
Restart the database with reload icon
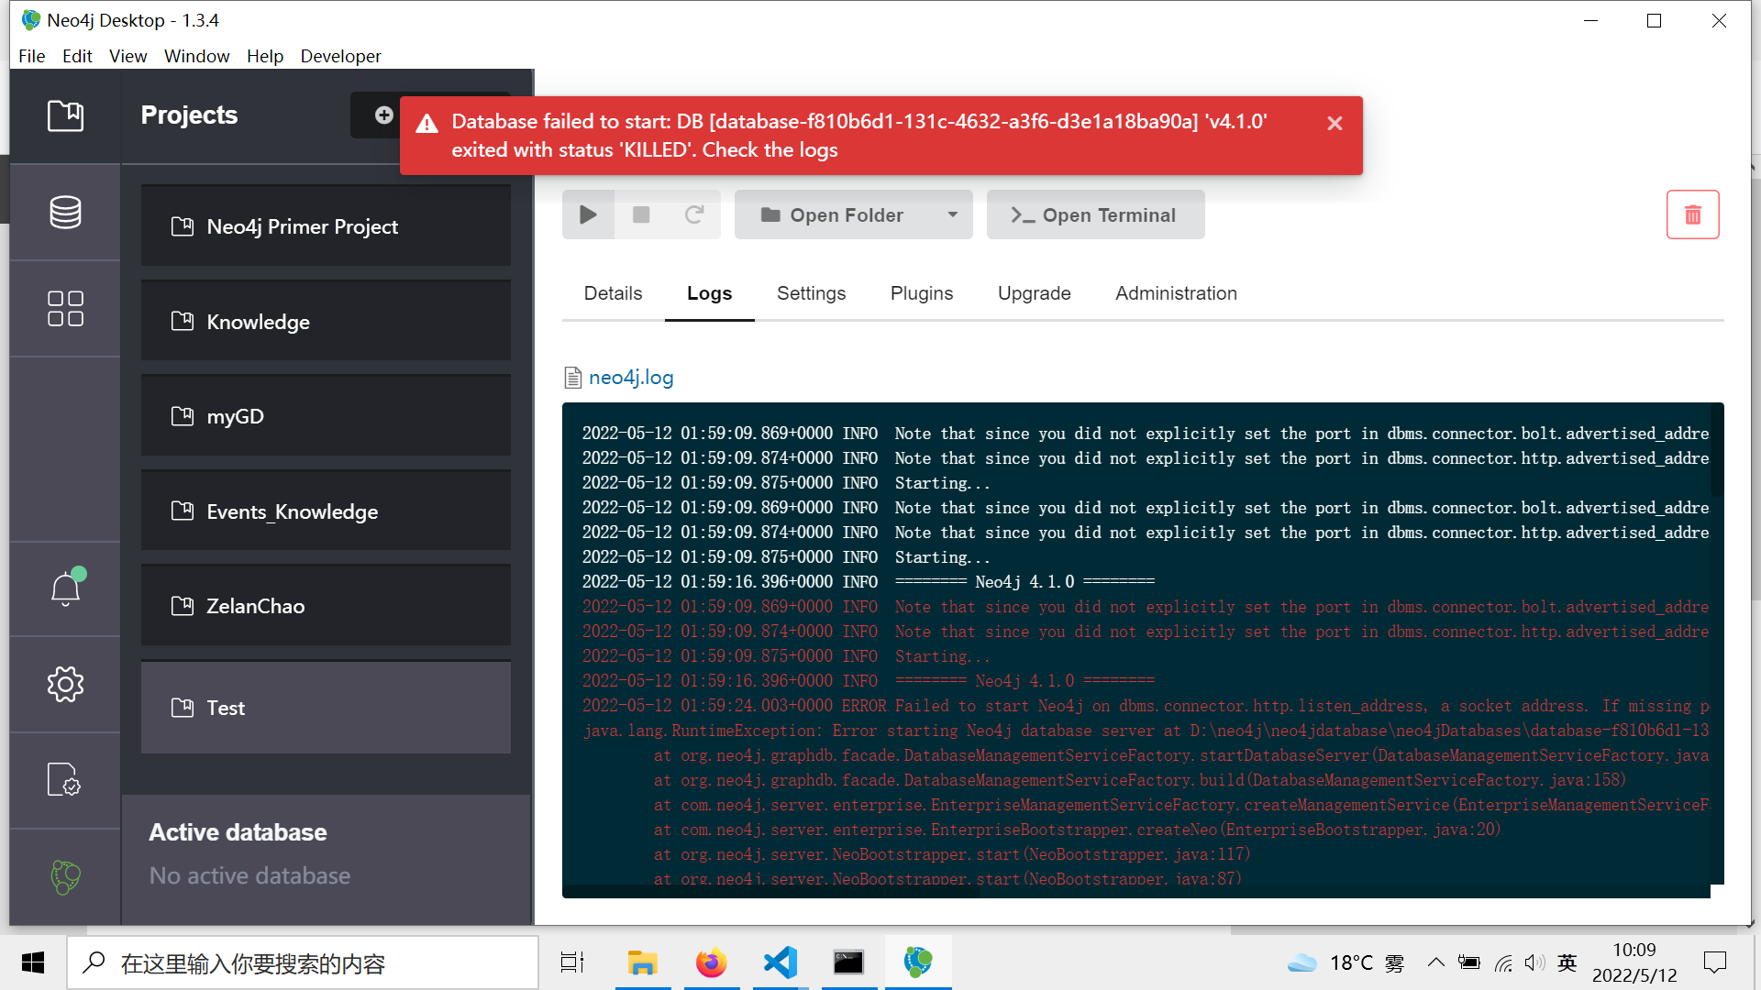click(694, 214)
